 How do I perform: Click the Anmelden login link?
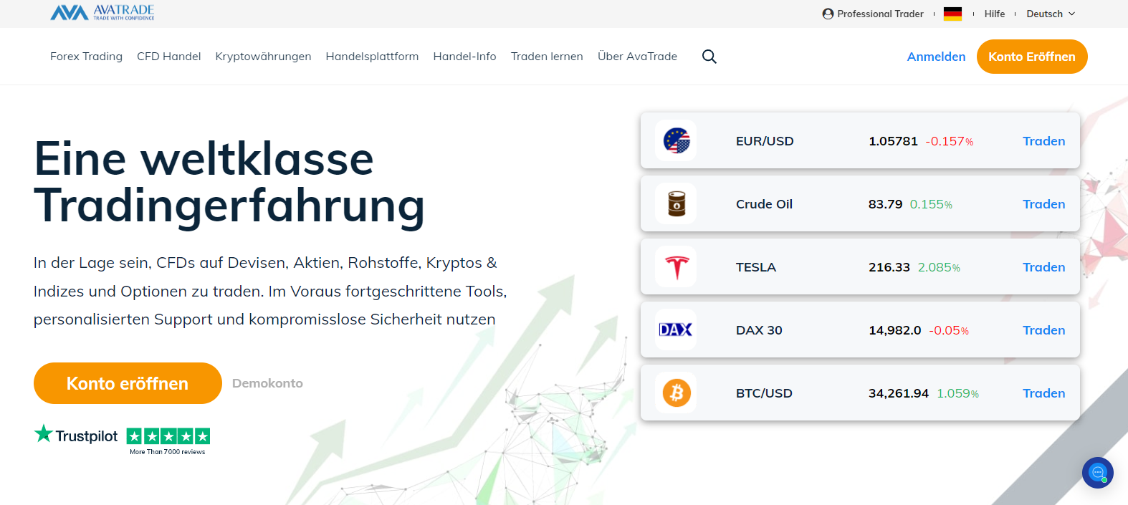tap(936, 57)
